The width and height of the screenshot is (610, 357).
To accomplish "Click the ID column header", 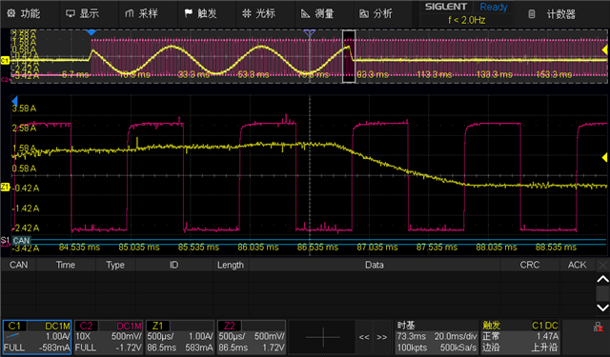I will [x=173, y=265].
